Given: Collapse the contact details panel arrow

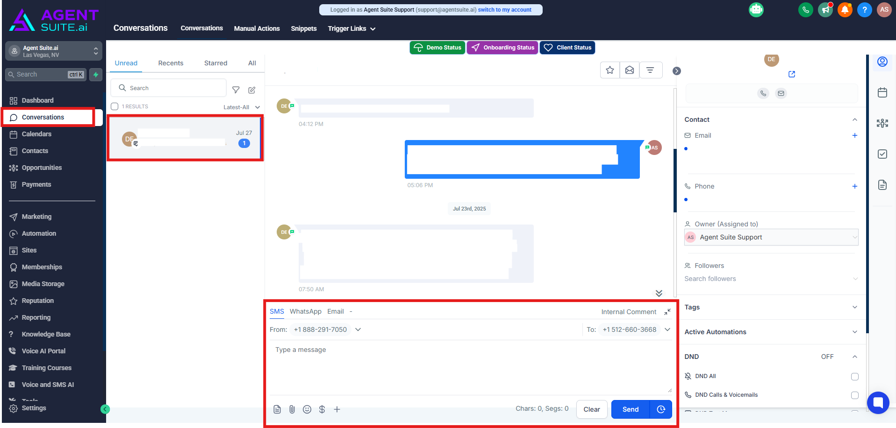Looking at the screenshot, I should point(677,71).
